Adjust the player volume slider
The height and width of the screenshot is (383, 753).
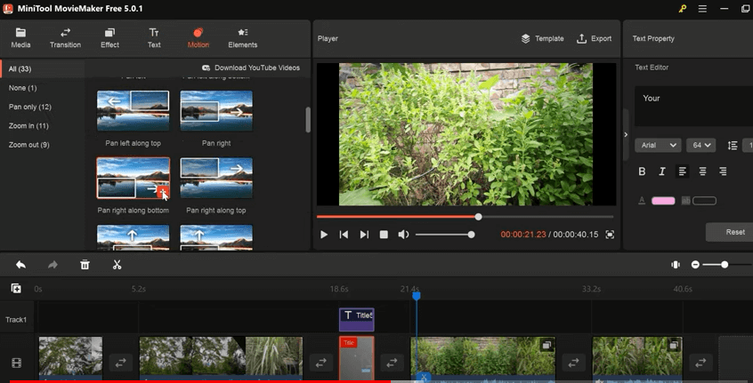tap(444, 235)
